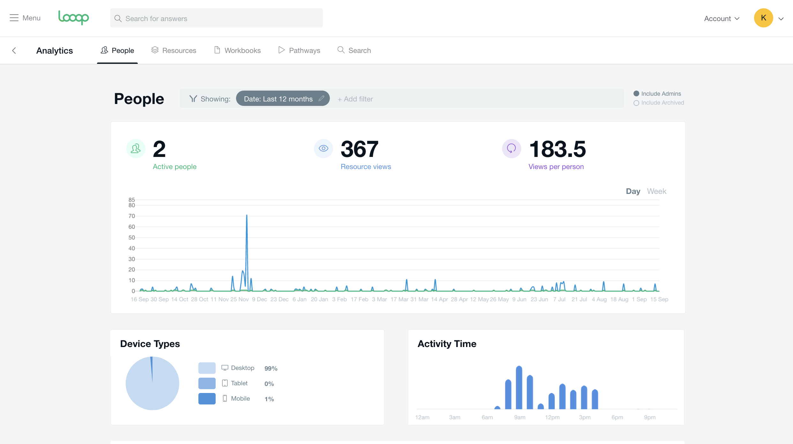
Task: Click the Desktop legend color swatch
Action: (207, 368)
